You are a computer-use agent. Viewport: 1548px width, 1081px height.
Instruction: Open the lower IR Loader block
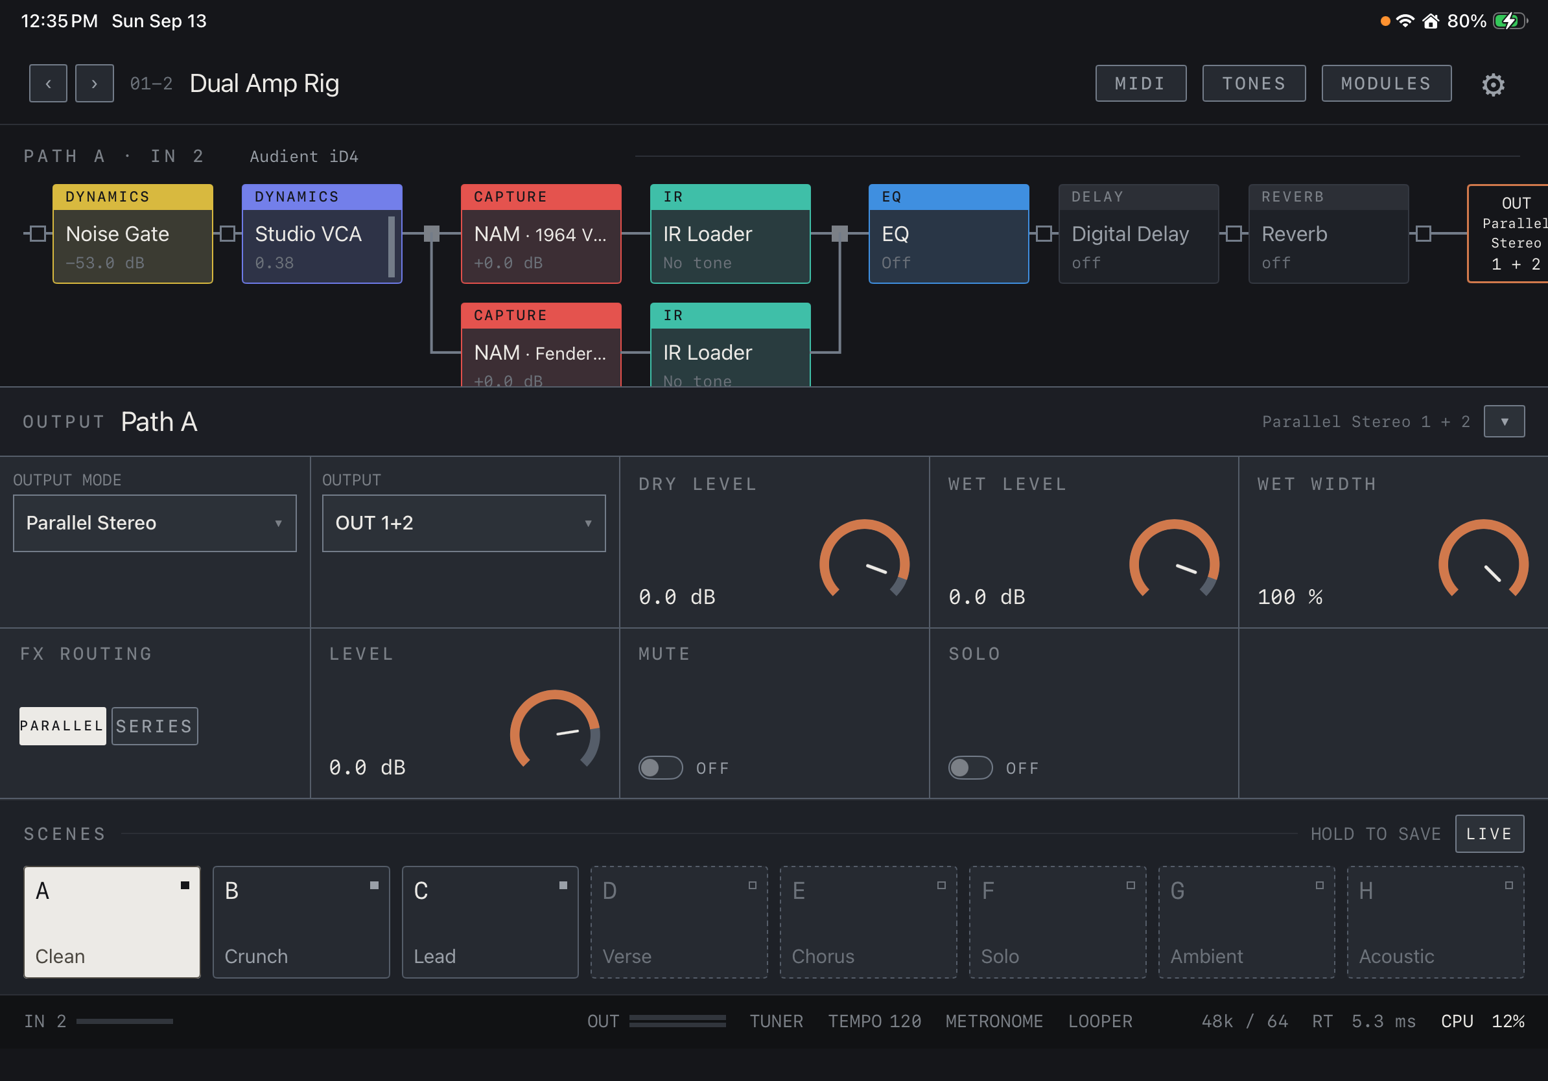point(730,344)
